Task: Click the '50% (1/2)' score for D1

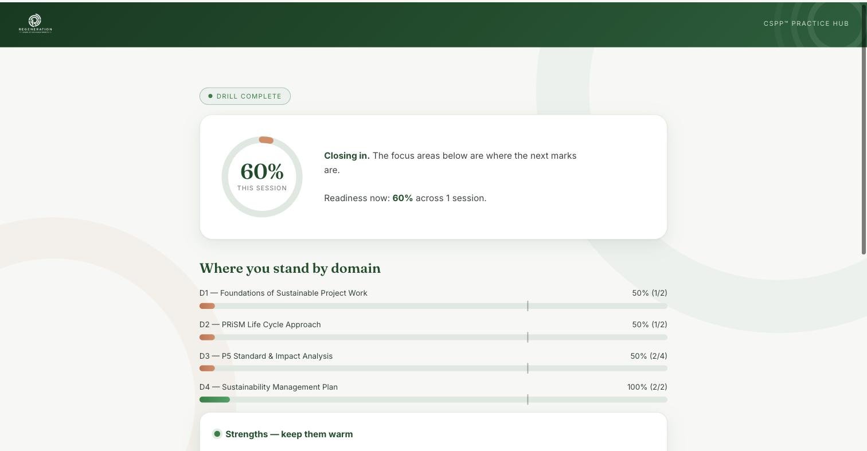Action: (650, 293)
